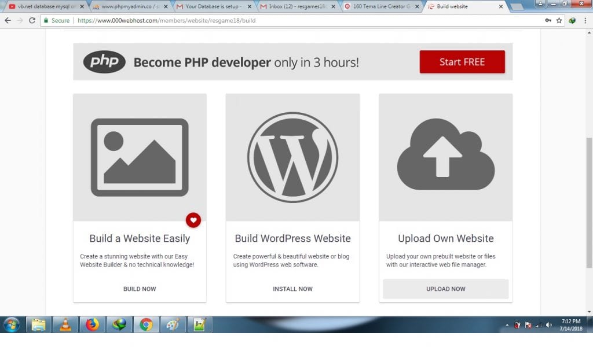Click the volume speaker tray icon
This screenshot has width=593, height=347.
(549, 325)
